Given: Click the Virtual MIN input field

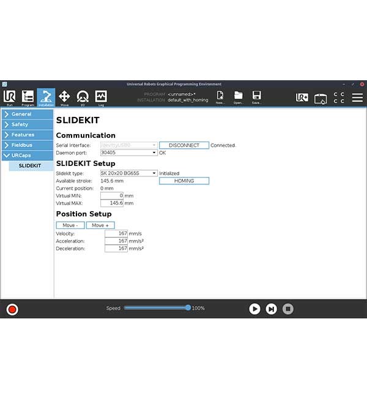Looking at the screenshot, I should pos(112,196).
